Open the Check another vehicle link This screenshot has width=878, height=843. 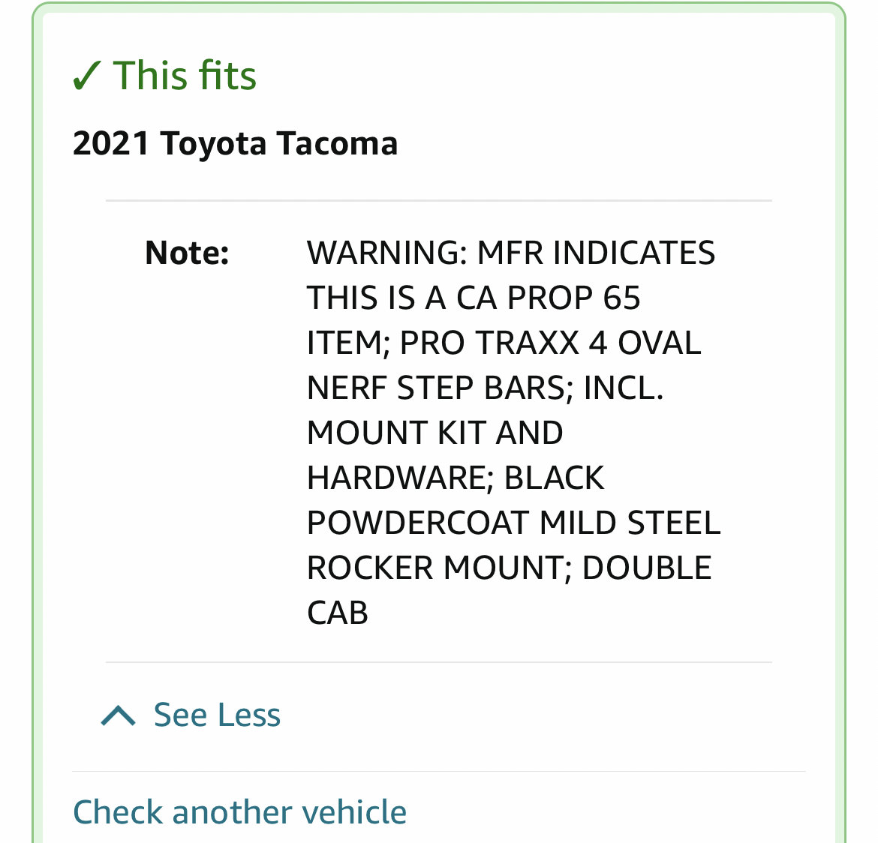click(239, 811)
